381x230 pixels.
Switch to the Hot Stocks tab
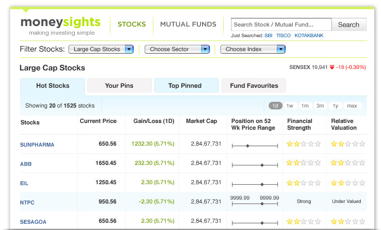tap(53, 86)
